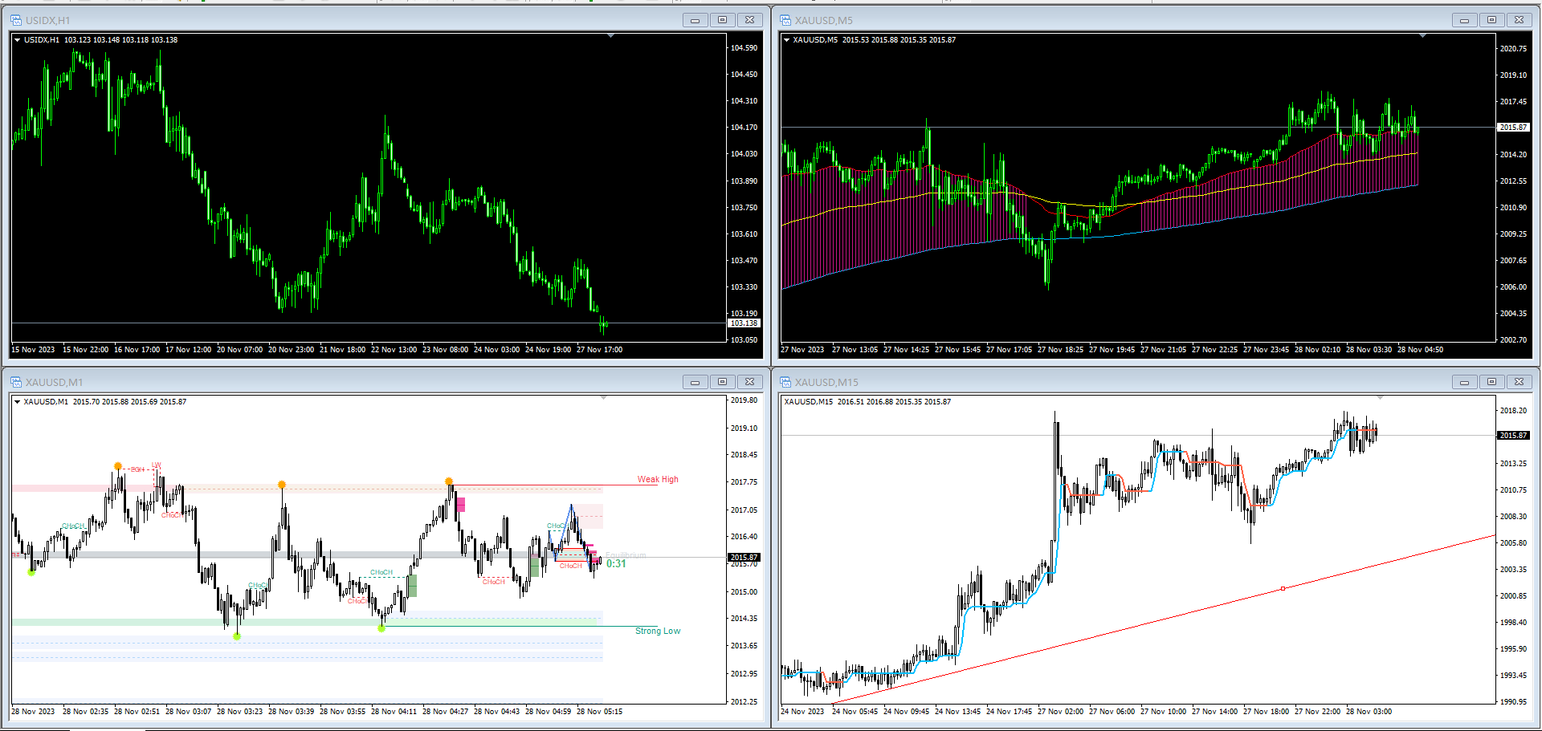Screen dimensions: 1542x731
Task: Select the Weak High label on the M1 chart
Action: (658, 479)
